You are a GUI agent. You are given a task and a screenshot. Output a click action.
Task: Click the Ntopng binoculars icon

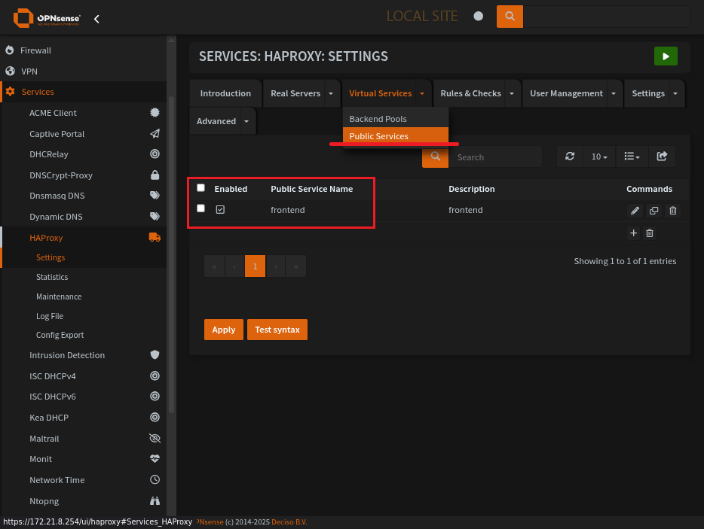[x=155, y=500]
